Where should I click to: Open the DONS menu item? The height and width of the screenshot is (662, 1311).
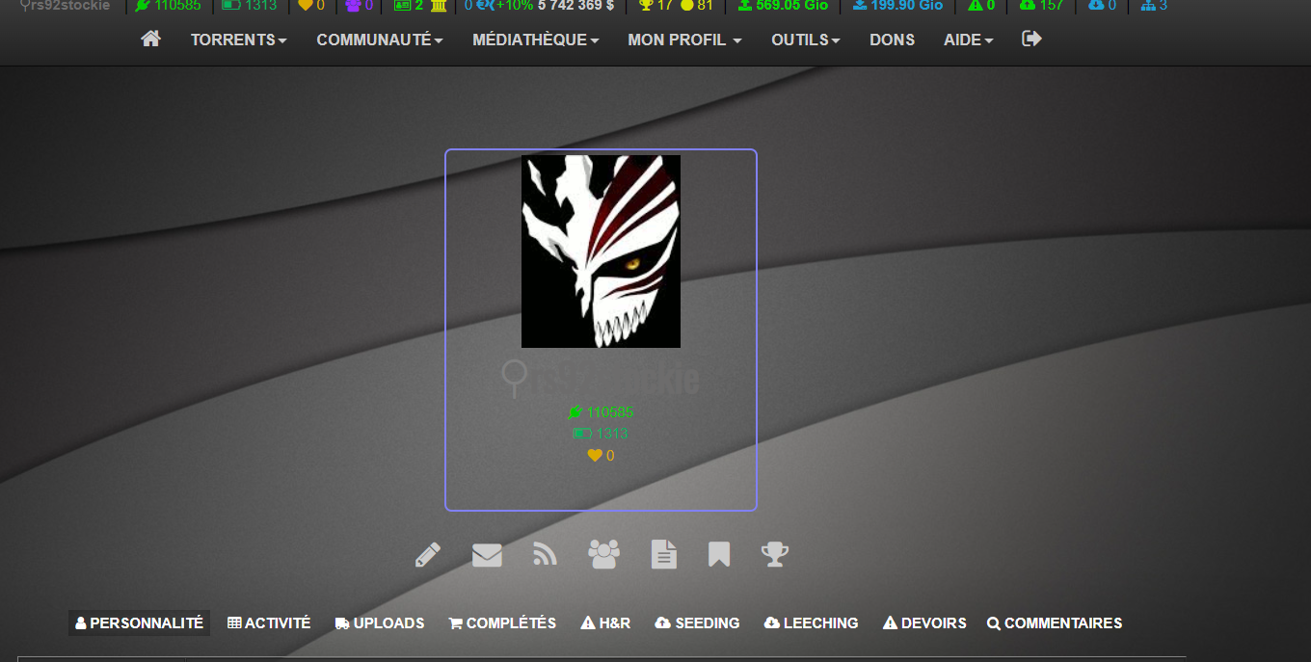(x=893, y=40)
